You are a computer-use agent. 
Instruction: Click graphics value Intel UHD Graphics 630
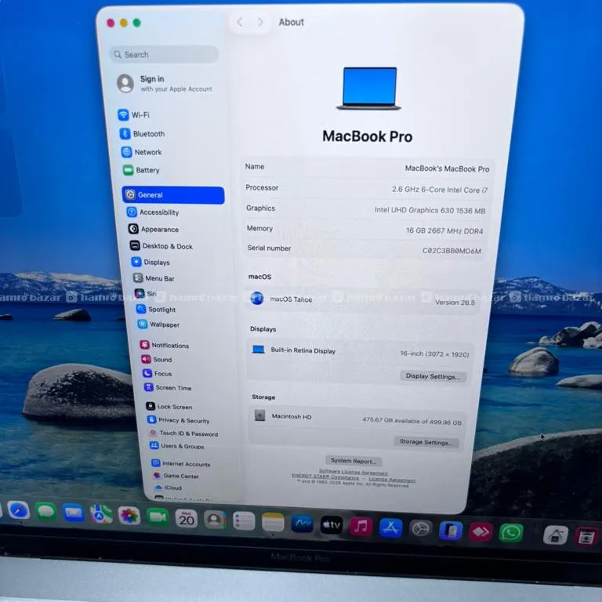tap(430, 210)
